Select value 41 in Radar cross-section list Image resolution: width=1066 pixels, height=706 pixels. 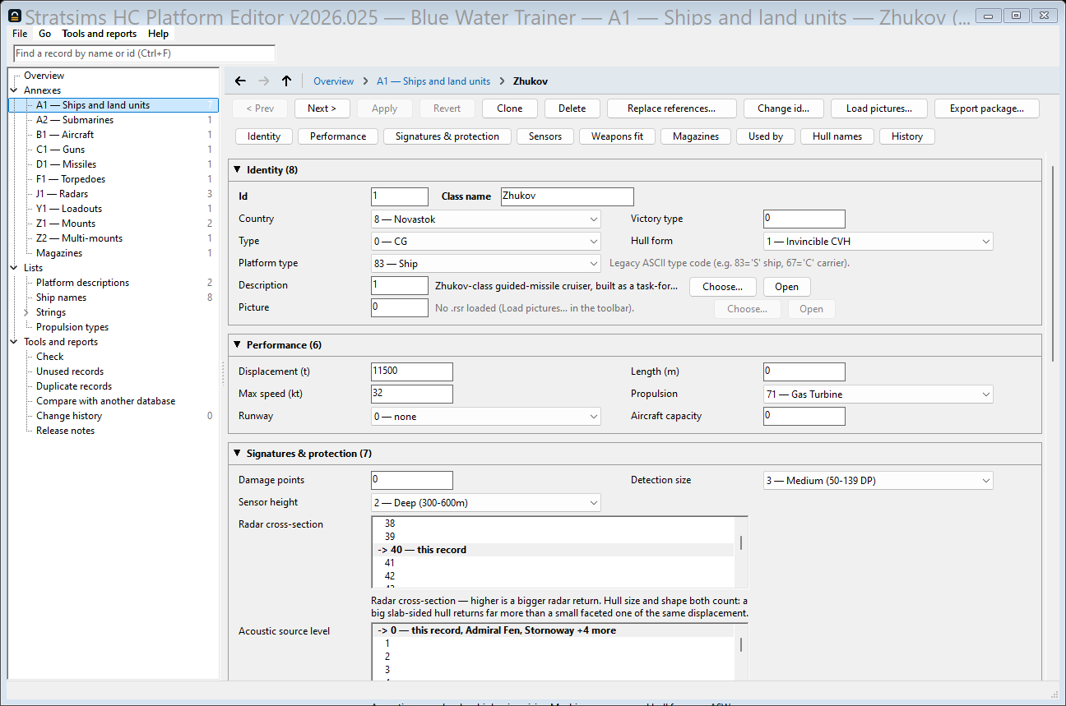pyautogui.click(x=554, y=563)
